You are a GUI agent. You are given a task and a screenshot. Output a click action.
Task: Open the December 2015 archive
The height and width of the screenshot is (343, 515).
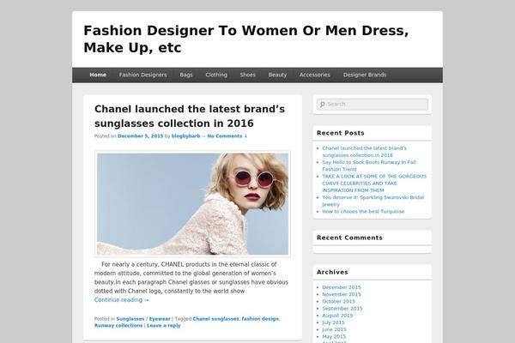pos(342,287)
